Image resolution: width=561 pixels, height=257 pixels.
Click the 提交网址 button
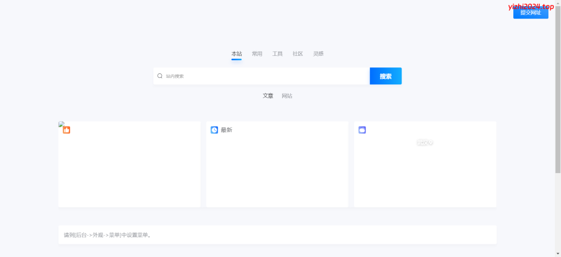pyautogui.click(x=530, y=13)
